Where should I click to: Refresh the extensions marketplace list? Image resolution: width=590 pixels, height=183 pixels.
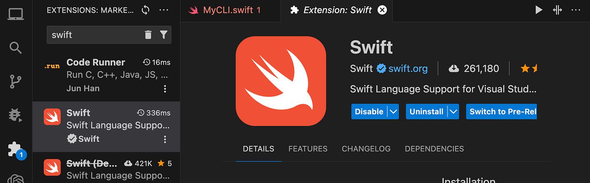point(145,10)
